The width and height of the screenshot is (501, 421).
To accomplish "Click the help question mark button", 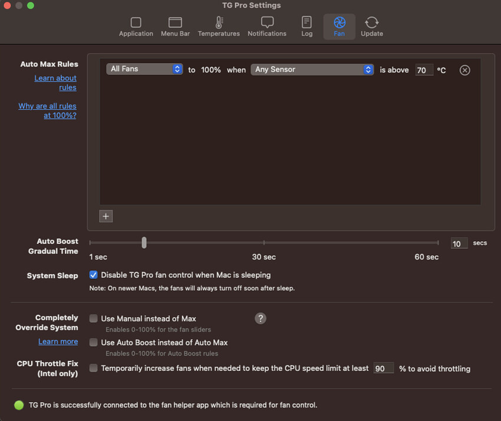I will tap(261, 318).
